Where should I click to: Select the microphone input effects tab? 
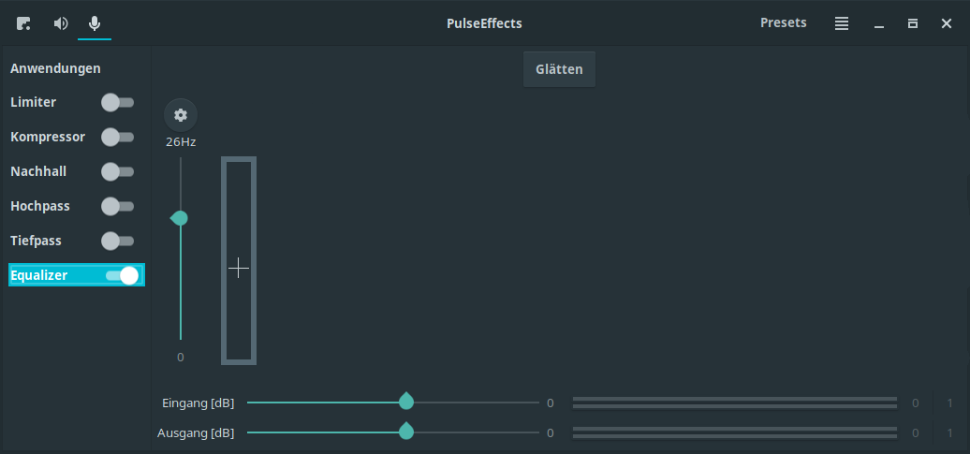pyautogui.click(x=95, y=23)
